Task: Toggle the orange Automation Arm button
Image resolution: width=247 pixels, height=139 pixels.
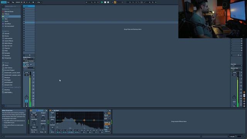Action: coord(115,2)
